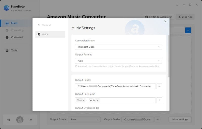The image size is (202, 129).
Task: Expand the Conversion Mode dropdown
Action: click(x=118, y=47)
